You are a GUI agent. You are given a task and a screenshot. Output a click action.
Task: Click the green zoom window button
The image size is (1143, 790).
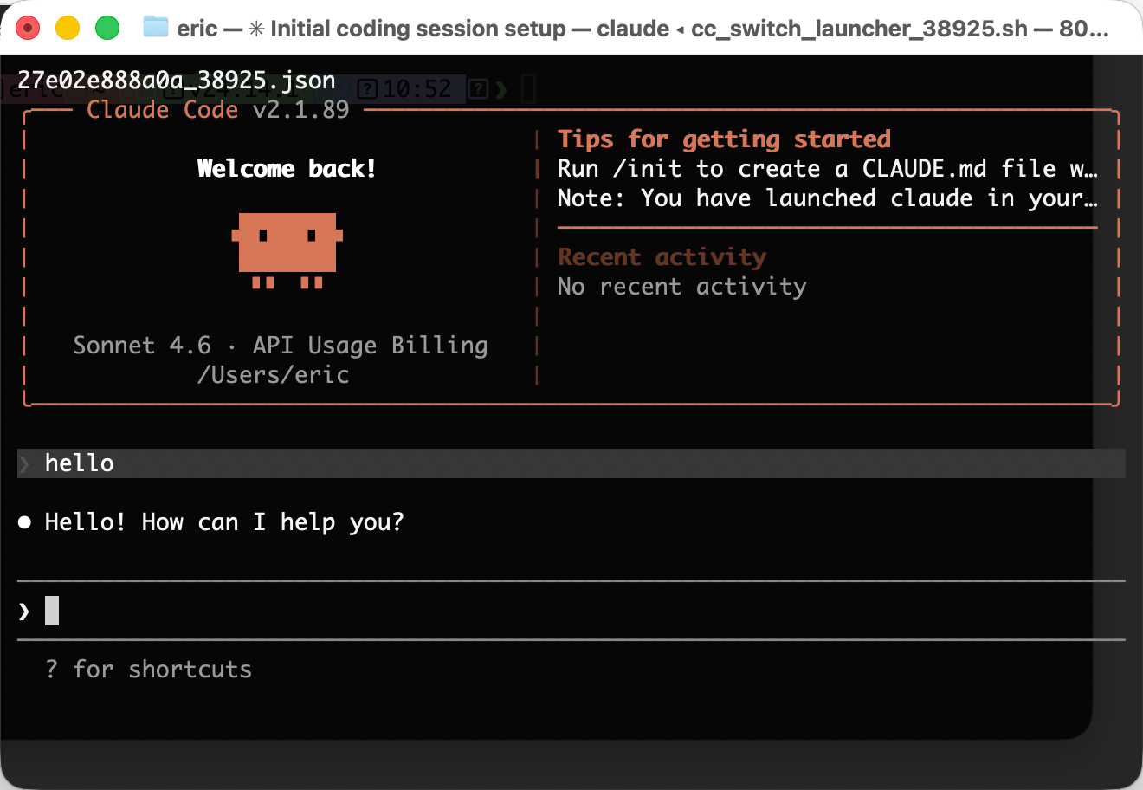tap(107, 28)
